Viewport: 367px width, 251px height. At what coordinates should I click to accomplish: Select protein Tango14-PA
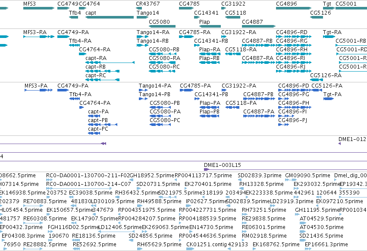coord(143,90)
